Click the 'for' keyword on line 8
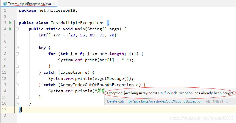 pos(52,54)
